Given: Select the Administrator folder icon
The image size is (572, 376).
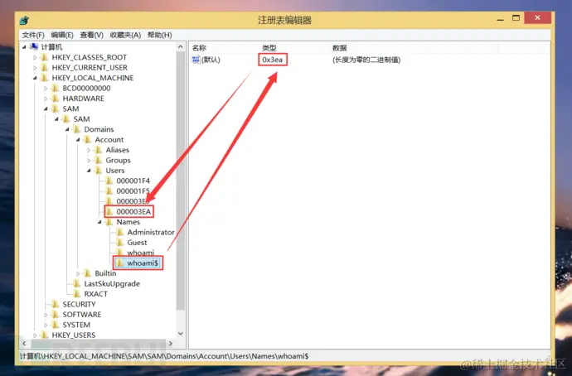Looking at the screenshot, I should [120, 232].
